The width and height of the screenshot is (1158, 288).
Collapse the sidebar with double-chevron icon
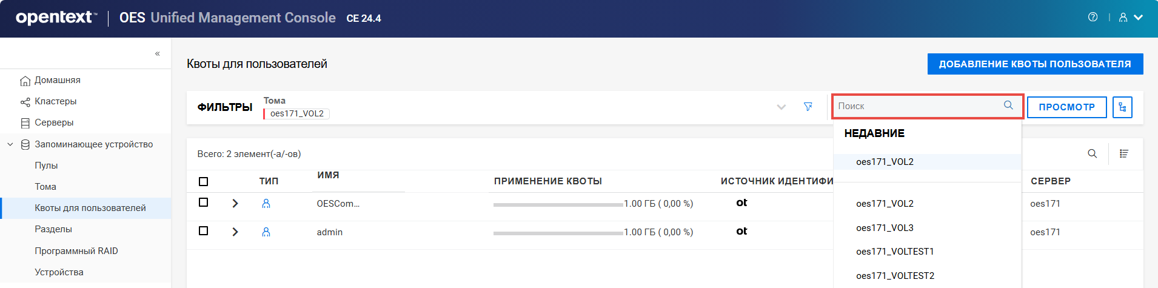158,53
